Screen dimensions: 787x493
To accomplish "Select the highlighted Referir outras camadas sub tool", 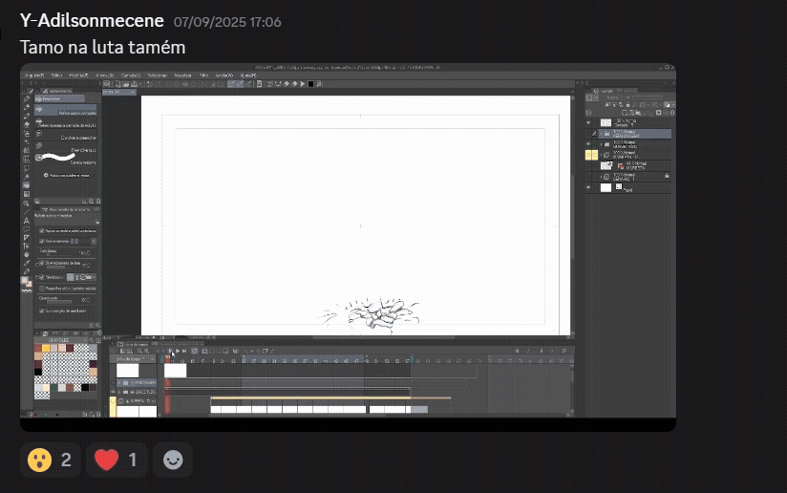I will pyautogui.click(x=66, y=111).
